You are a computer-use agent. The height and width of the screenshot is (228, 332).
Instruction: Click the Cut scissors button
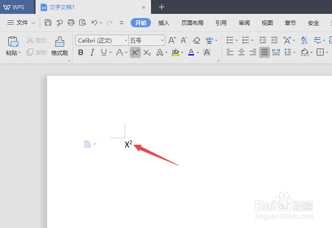coord(36,40)
